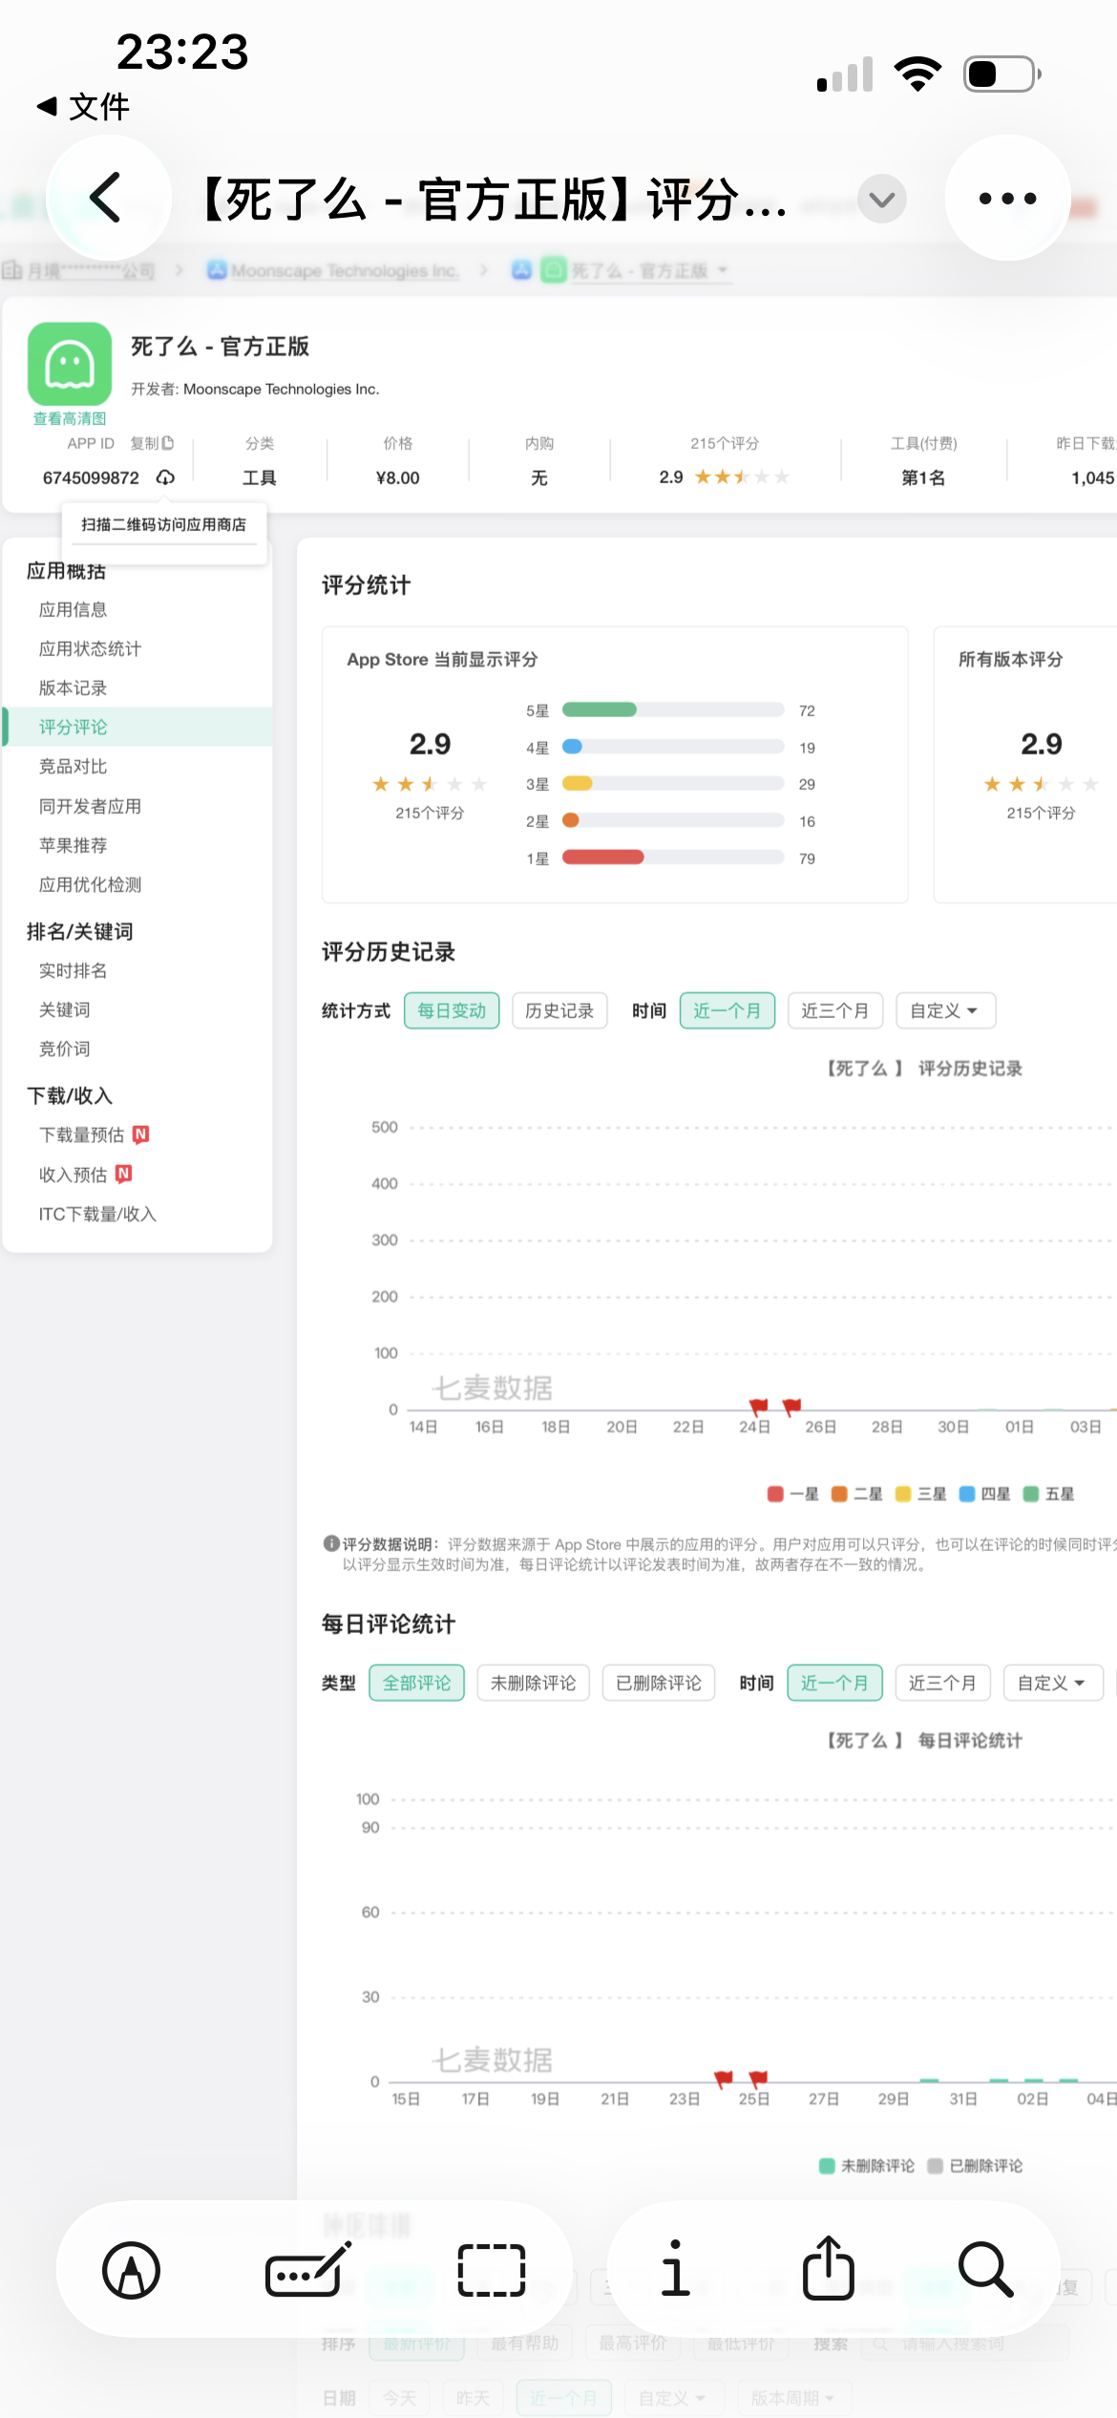This screenshot has height=2418, width=1117.
Task: Filter daily reviews by 未删除评论
Action: click(x=533, y=1683)
